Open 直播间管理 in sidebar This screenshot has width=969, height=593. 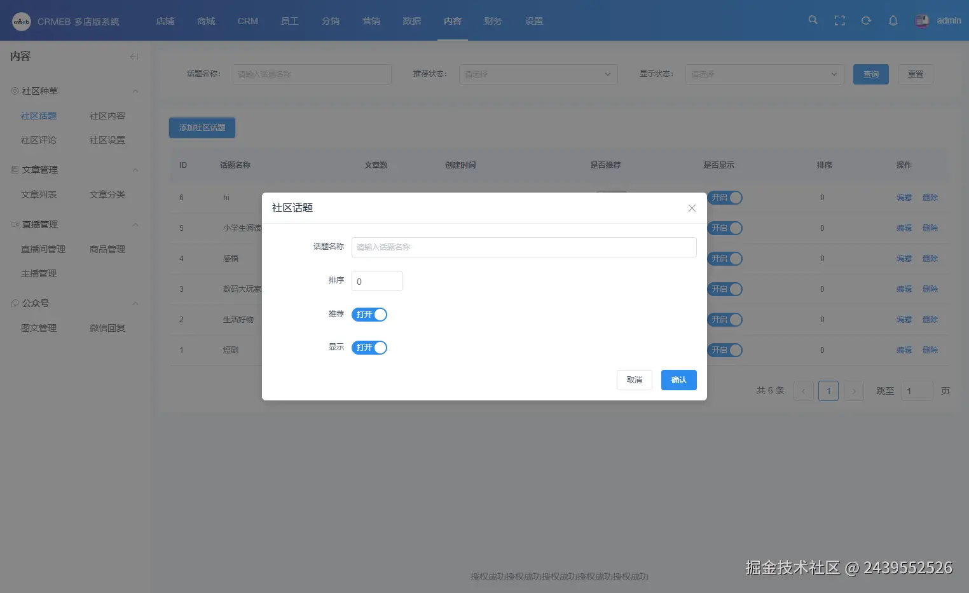(43, 249)
